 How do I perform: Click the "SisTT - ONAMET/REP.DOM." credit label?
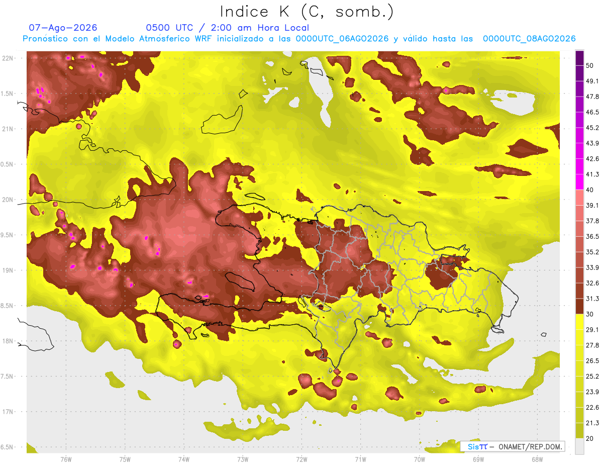click(x=513, y=446)
